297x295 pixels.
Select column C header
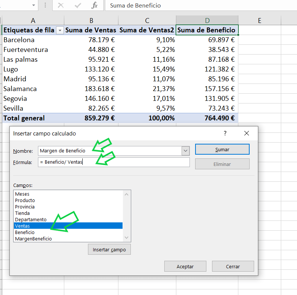coord(147,20)
